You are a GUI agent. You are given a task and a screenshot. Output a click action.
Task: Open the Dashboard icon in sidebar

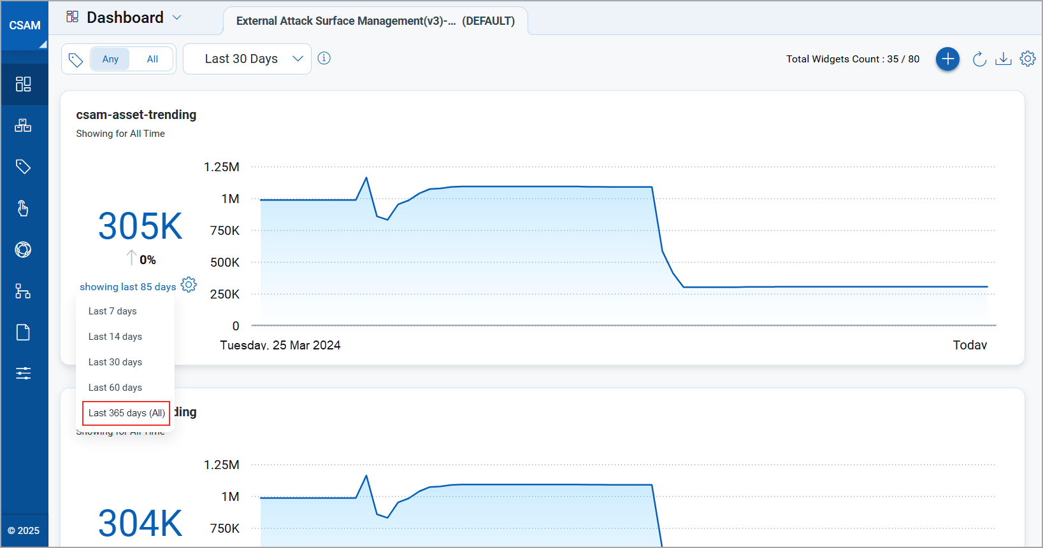(x=24, y=84)
